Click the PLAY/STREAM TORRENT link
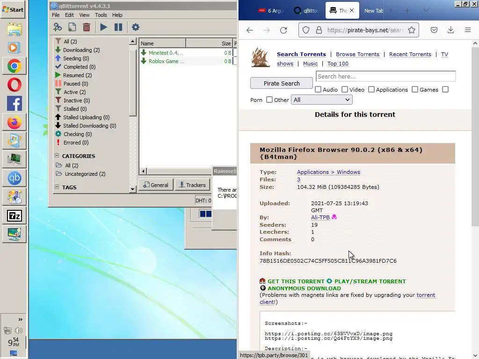This screenshot has height=359, width=479. coord(370,281)
